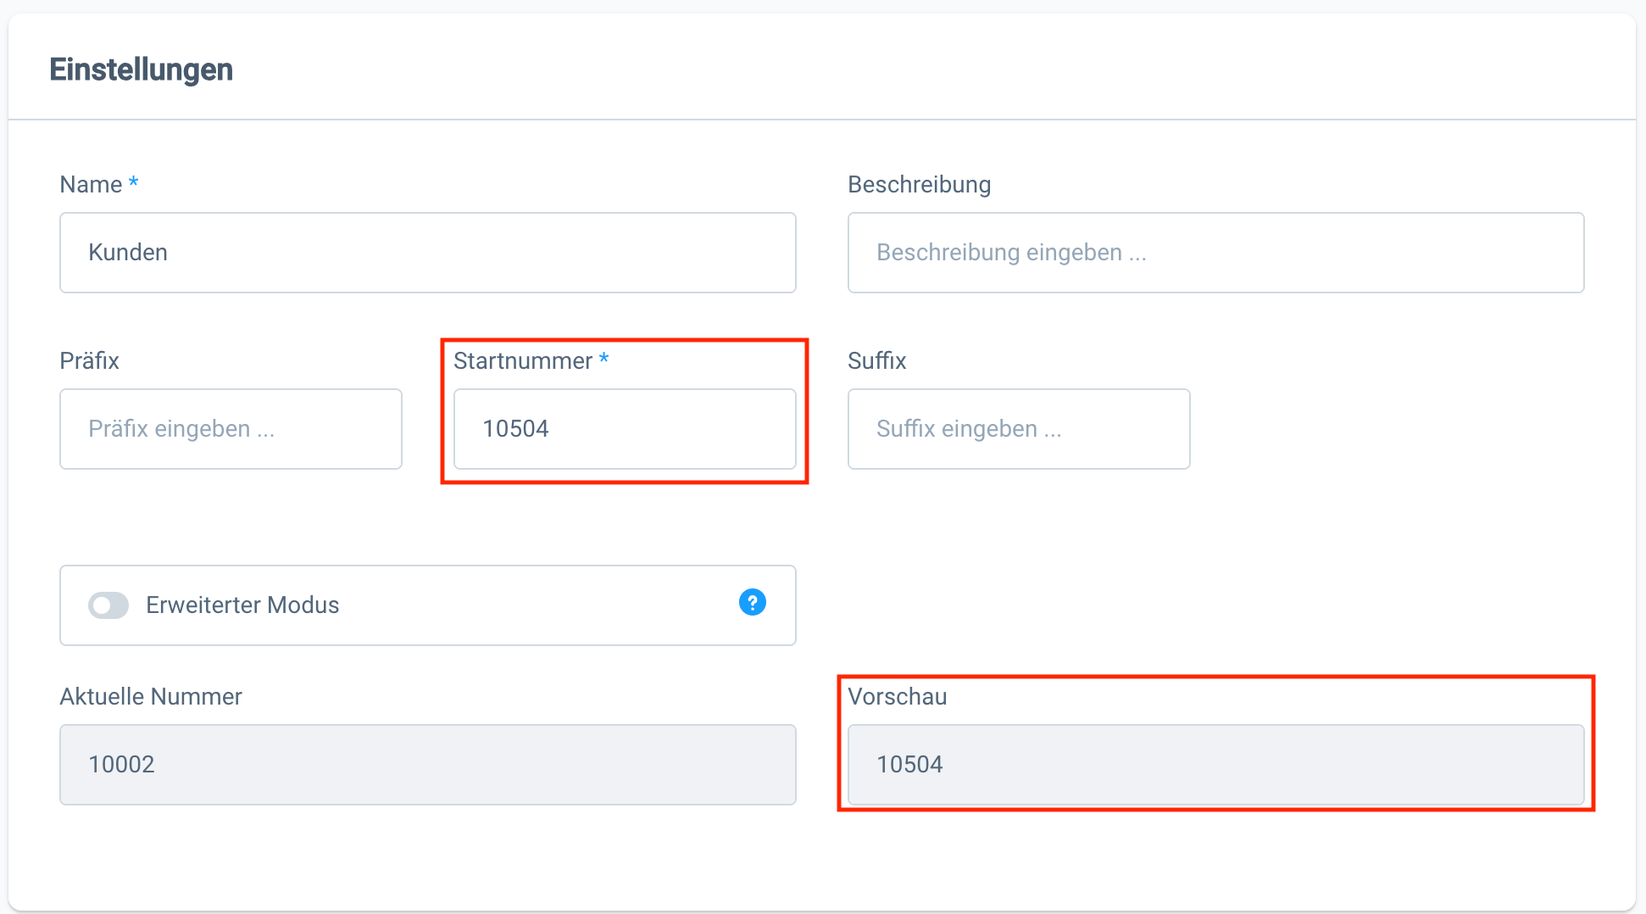Click into the Name field showing Kunden
Viewport: 1646px width, 914px height.
coord(427,252)
